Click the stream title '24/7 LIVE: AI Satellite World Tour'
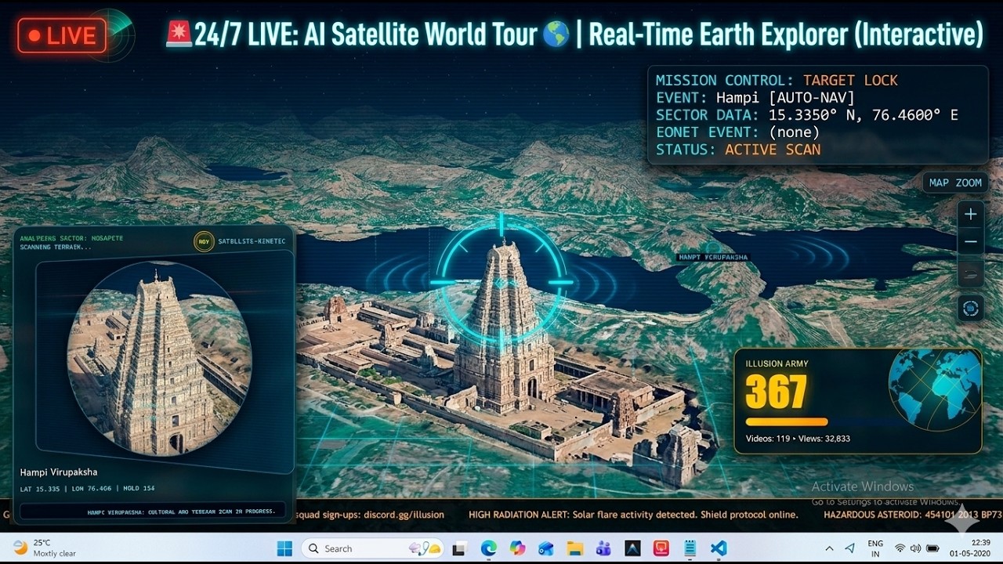The height and width of the screenshot is (564, 1003). coord(365,35)
